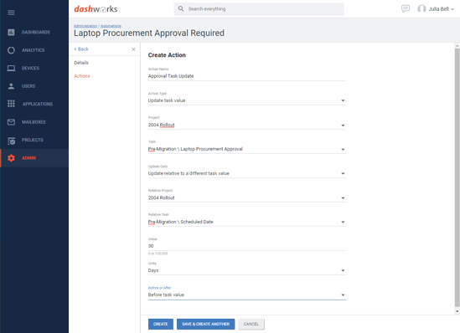
Task: Open the Applications grid icon
Action: pyautogui.click(x=11, y=104)
